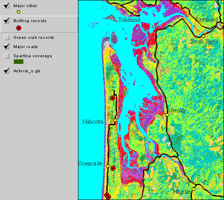Select the Bullfrog records layer name

point(30,21)
